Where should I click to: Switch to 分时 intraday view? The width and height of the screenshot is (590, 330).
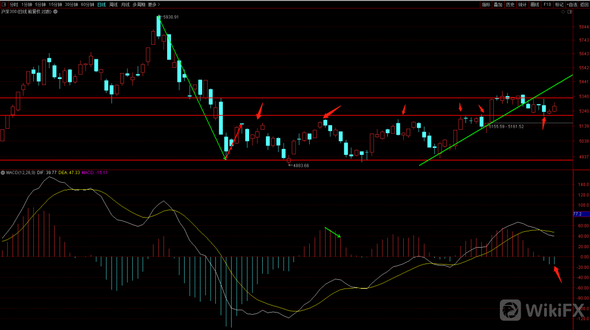(x=14, y=4)
